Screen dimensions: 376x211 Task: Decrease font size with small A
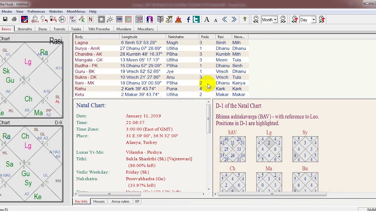[216, 20]
